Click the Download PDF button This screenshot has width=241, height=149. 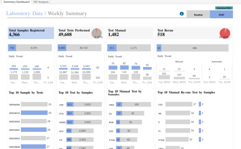click(224, 8)
